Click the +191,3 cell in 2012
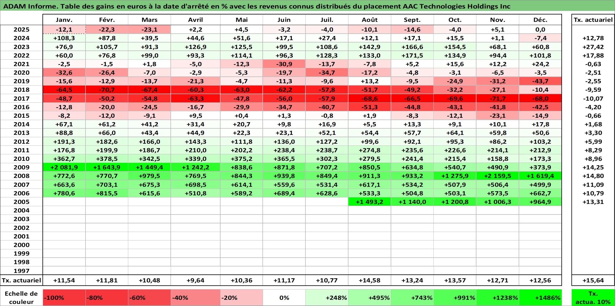Screen dimensions: 615x306 pos(64,142)
